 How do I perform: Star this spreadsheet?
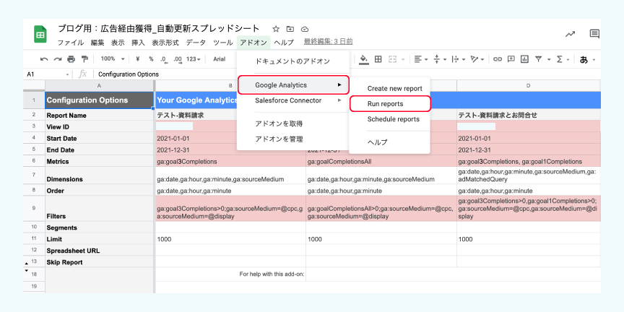tap(276, 29)
